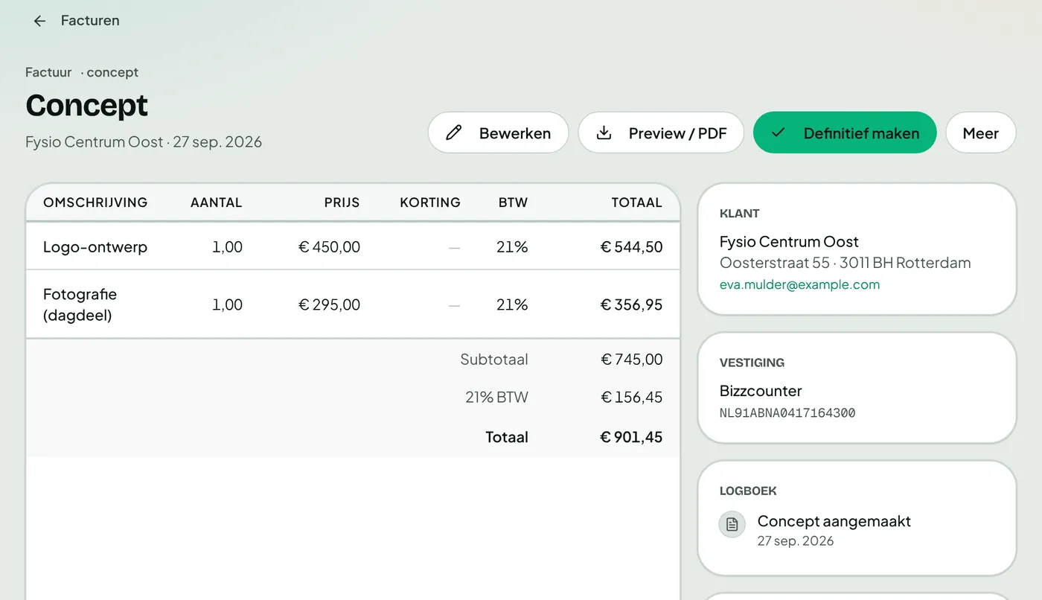The height and width of the screenshot is (600, 1042).
Task: Click the € 544,50 line total
Action: 631,247
